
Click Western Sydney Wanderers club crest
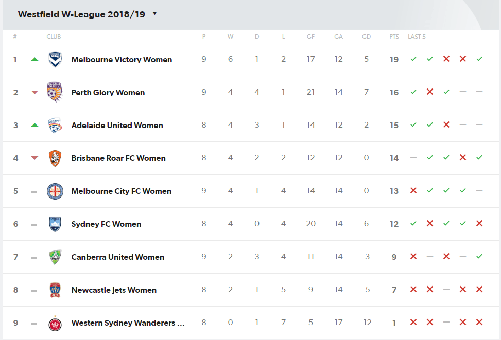(x=55, y=324)
